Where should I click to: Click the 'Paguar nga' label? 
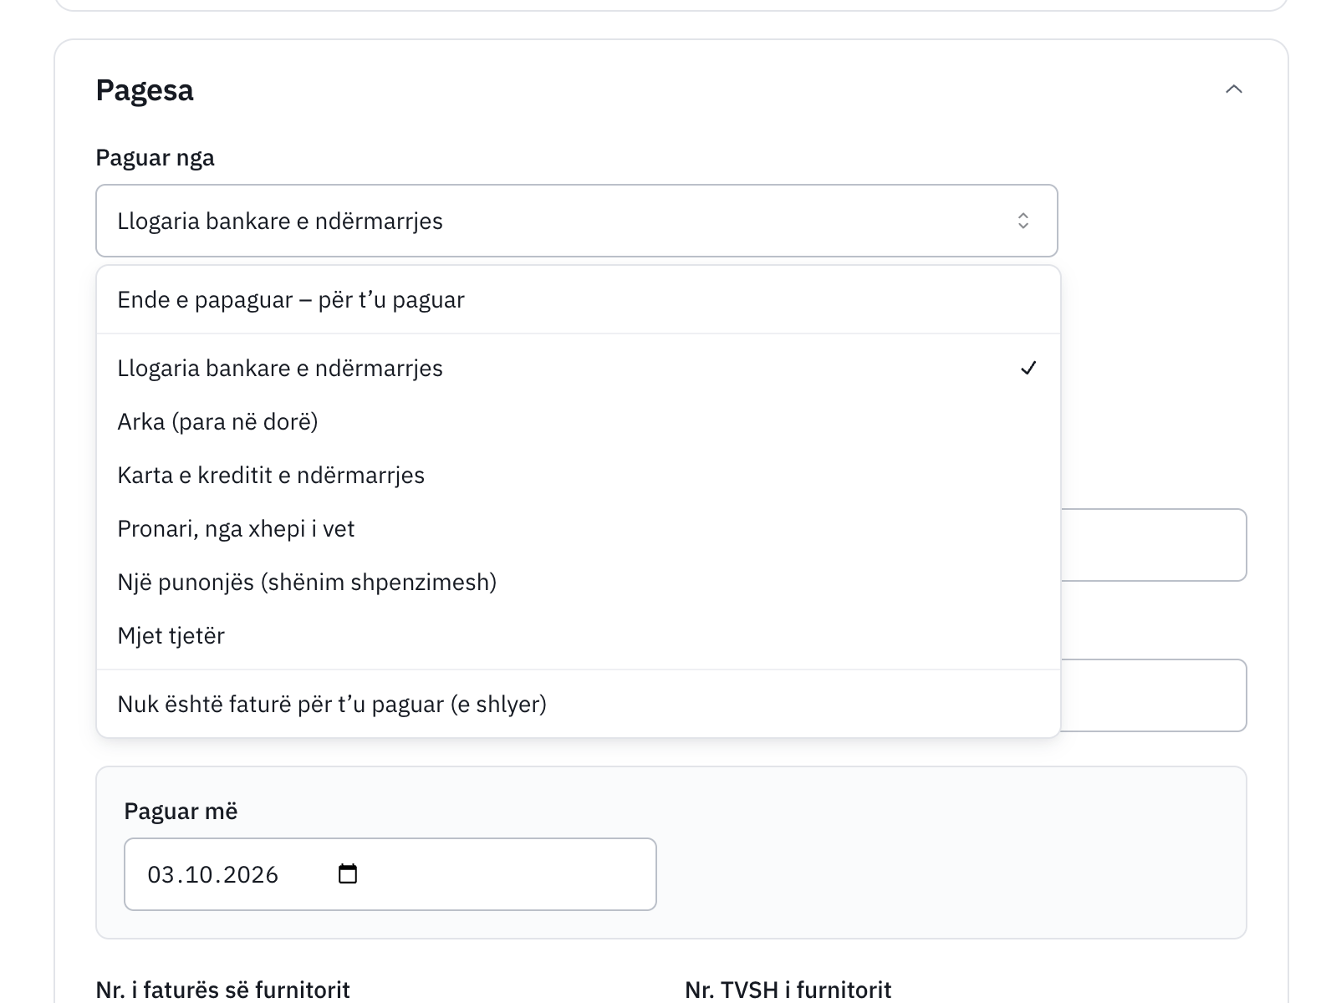(x=156, y=158)
